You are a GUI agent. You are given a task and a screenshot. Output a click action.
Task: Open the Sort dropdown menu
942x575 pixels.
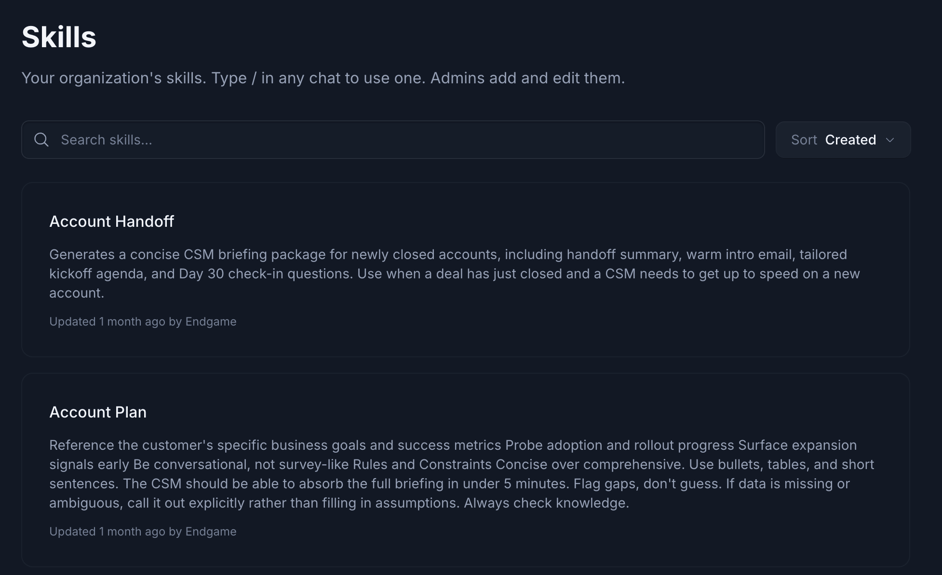pyautogui.click(x=843, y=140)
